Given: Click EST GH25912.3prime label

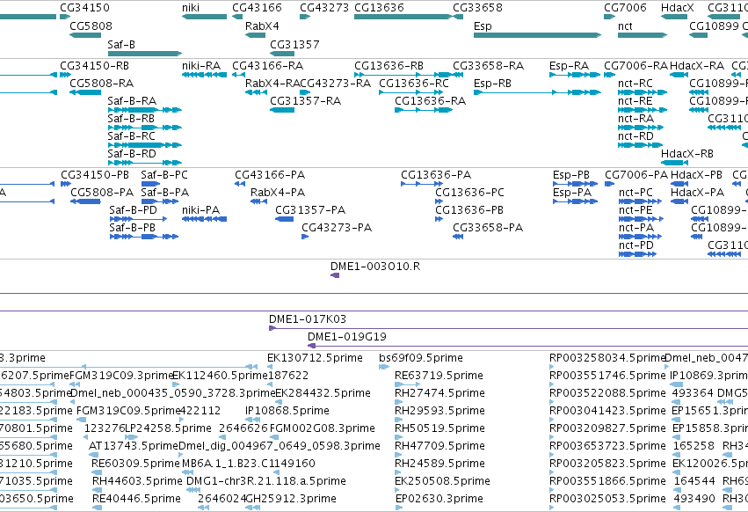Looking at the screenshot, I should coord(291,499).
